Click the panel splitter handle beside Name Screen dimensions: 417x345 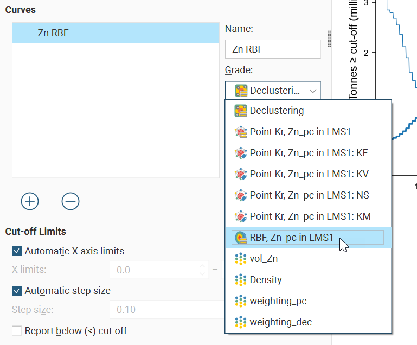tap(329, 38)
